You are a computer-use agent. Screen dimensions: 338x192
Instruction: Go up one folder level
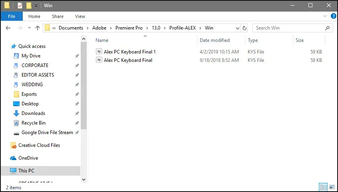[x=38, y=28]
